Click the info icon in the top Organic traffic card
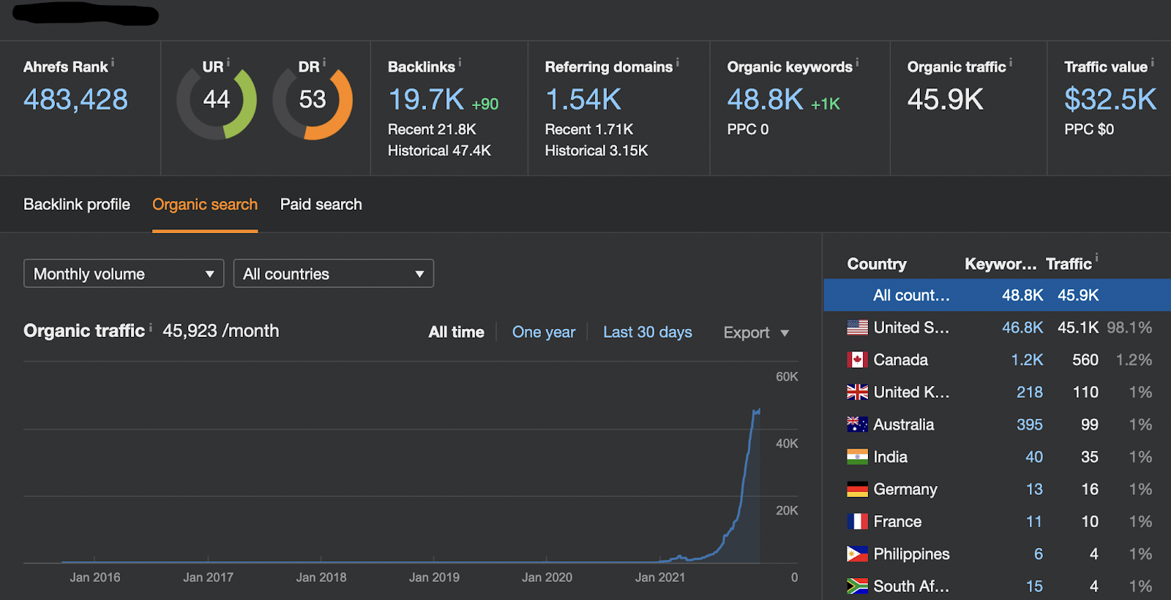The image size is (1171, 600). point(1011,62)
